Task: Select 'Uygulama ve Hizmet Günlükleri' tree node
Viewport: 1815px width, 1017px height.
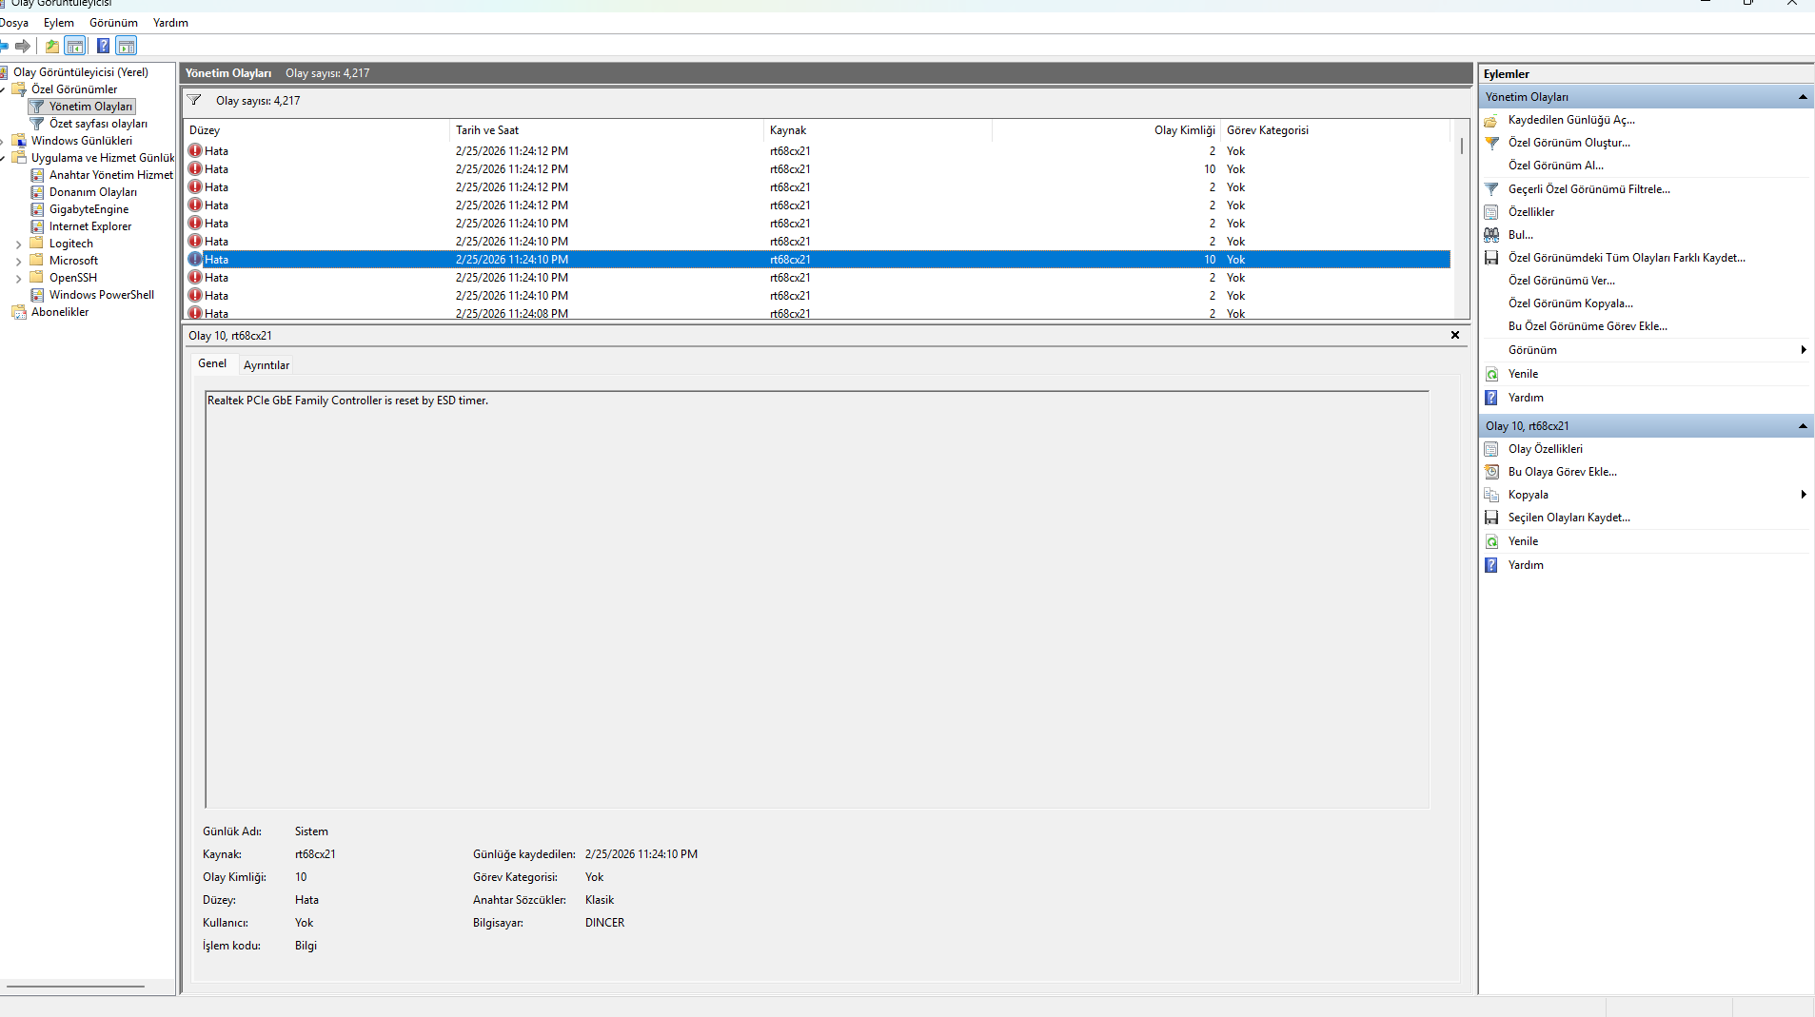Action: (103, 158)
